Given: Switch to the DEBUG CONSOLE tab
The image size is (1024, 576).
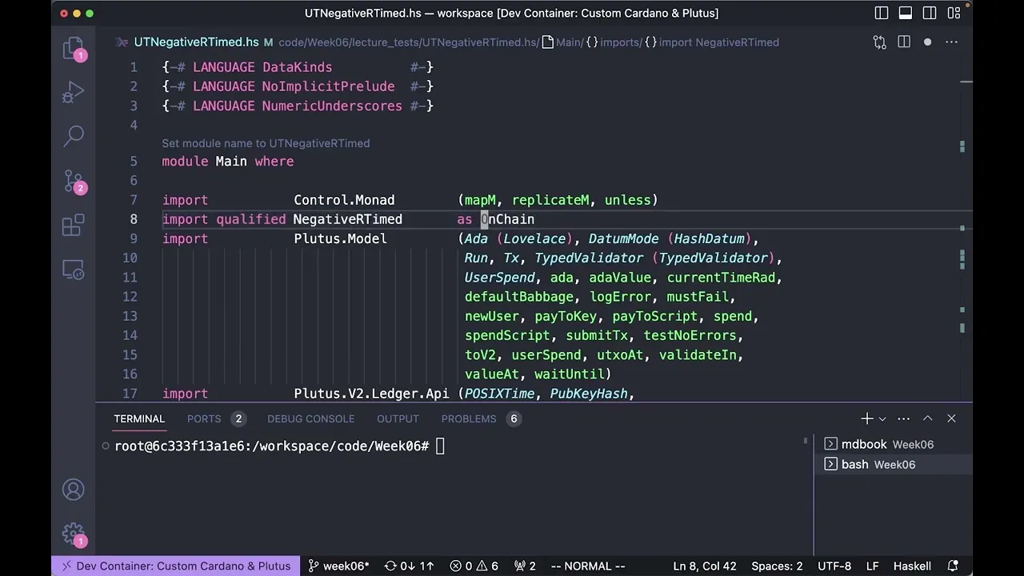Looking at the screenshot, I should point(310,418).
